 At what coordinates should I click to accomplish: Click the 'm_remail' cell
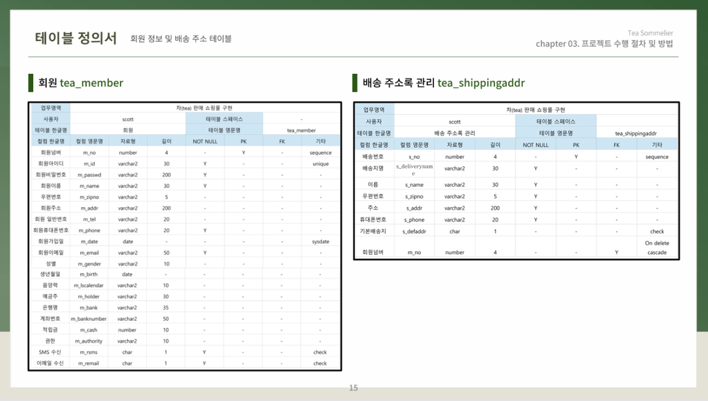pyautogui.click(x=88, y=363)
